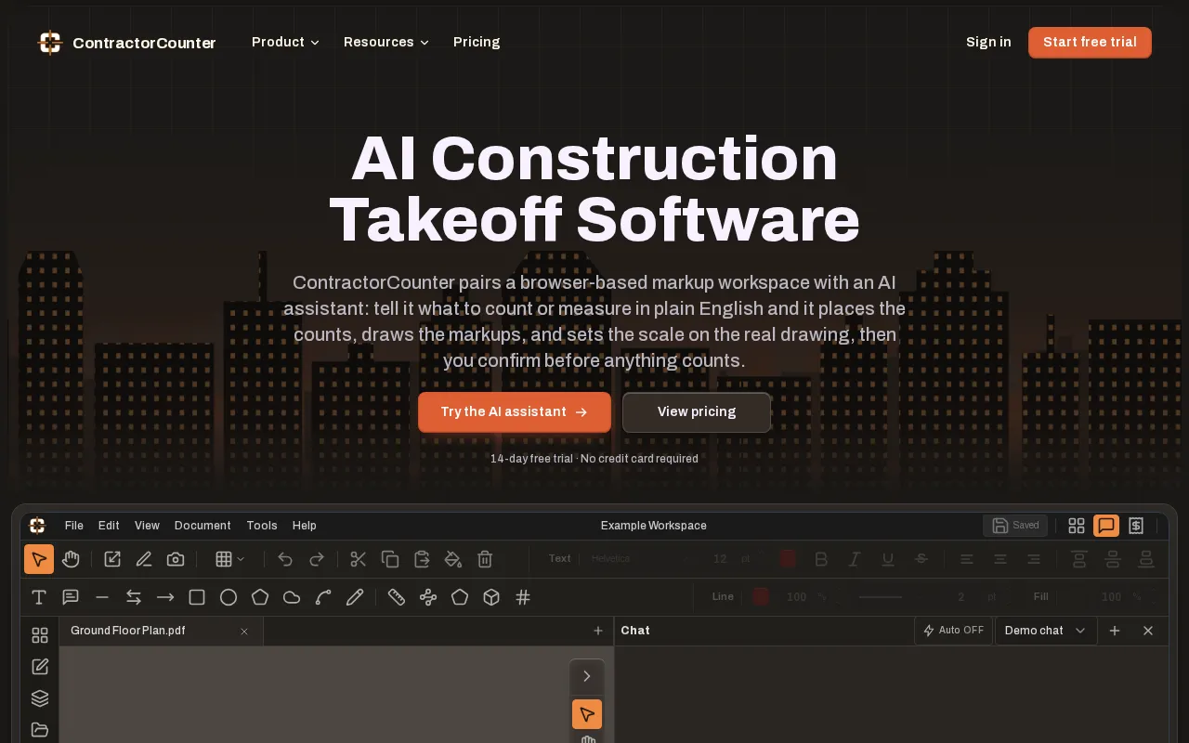Toggle the Auto OFF chat mode
This screenshot has width=1189, height=743.
tap(953, 631)
